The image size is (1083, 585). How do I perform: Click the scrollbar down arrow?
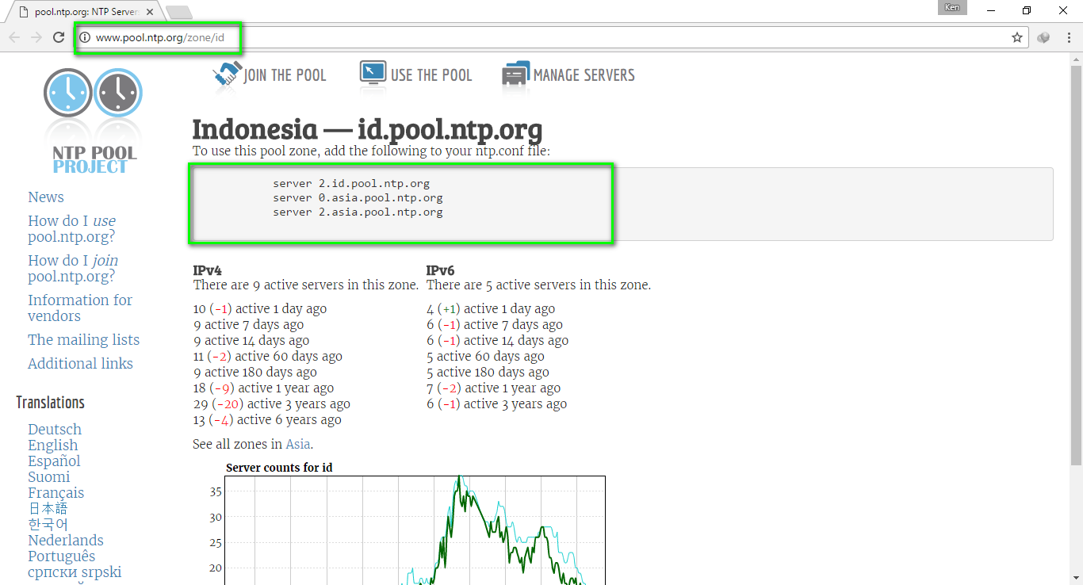click(1076, 578)
